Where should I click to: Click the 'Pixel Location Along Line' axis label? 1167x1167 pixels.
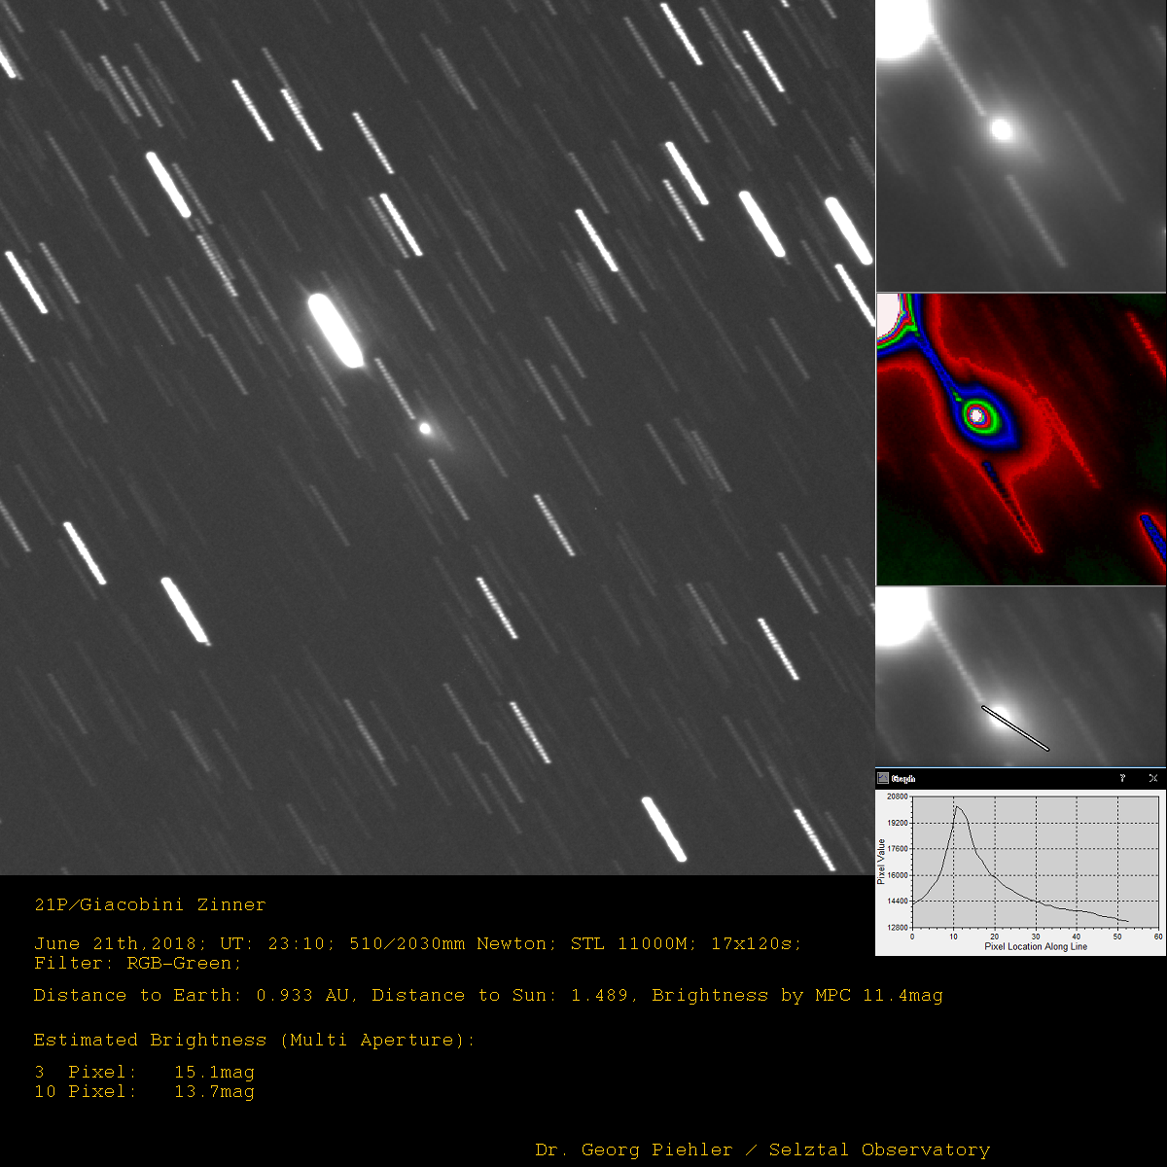coord(1036,946)
